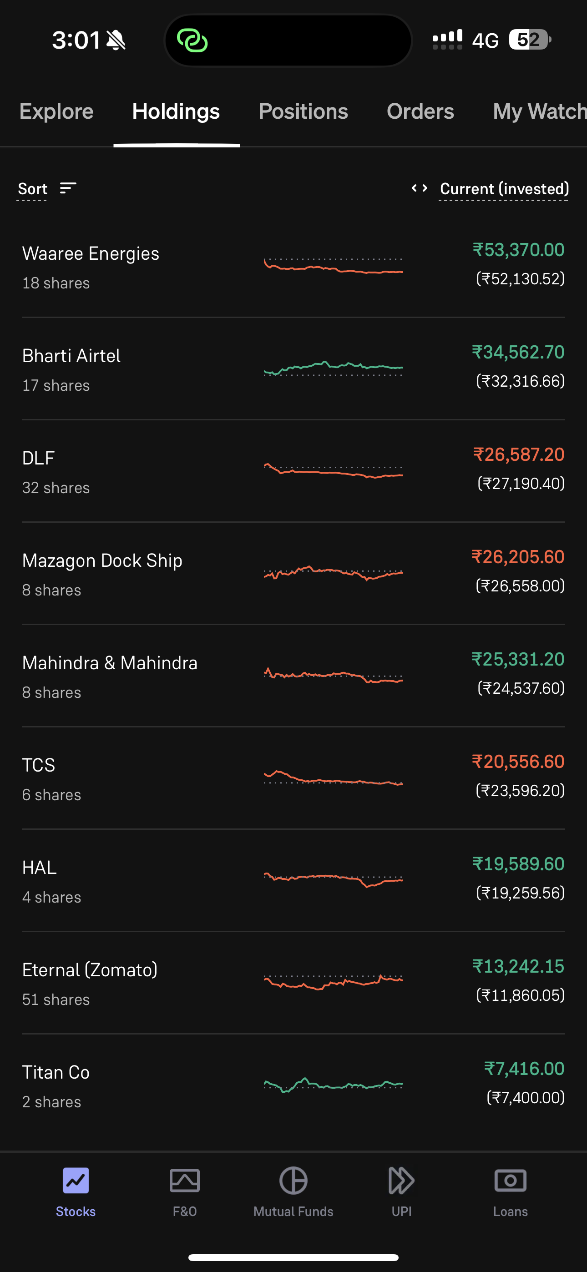
Task: Open the Waaree Energies holding
Action: (x=91, y=266)
